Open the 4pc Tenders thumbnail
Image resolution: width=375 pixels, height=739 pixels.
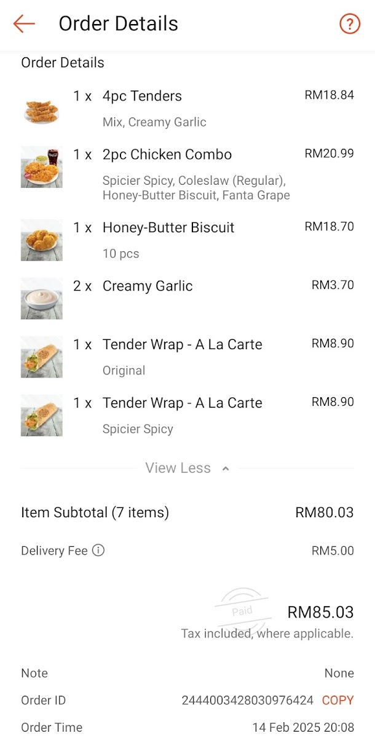41,108
